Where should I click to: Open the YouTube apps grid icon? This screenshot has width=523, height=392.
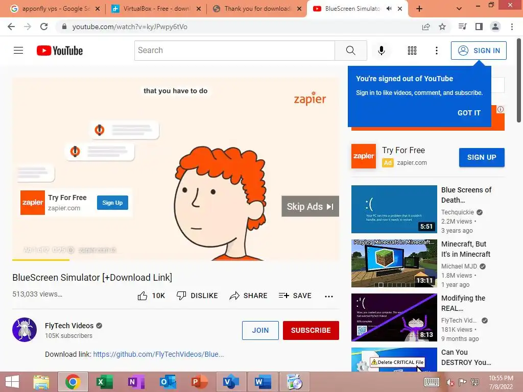point(412,51)
